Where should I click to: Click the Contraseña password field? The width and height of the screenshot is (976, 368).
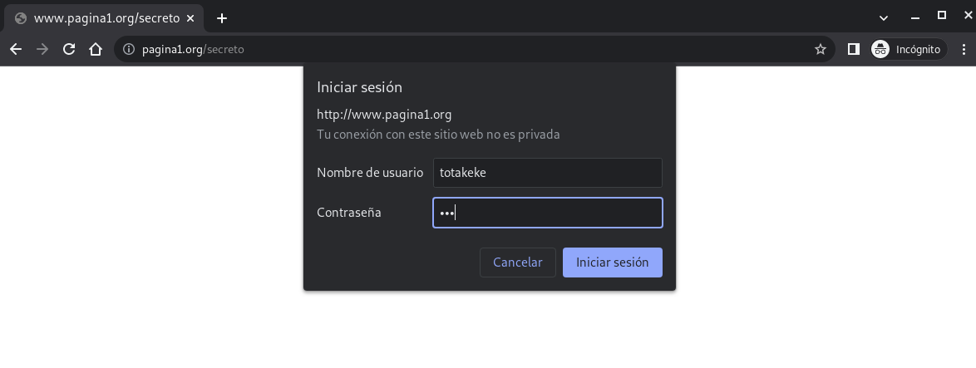[x=547, y=213]
